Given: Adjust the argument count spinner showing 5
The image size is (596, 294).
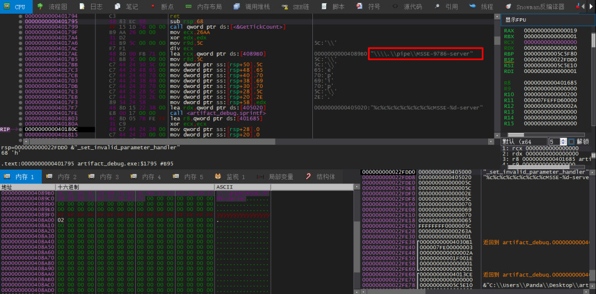Looking at the screenshot, I should (563, 141).
